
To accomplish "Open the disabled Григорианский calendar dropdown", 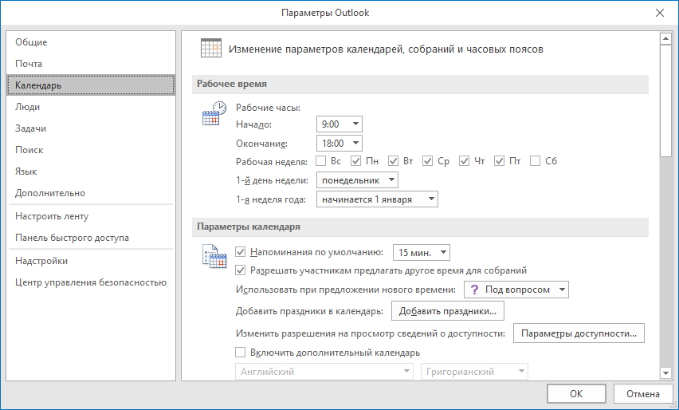I will 474,372.
